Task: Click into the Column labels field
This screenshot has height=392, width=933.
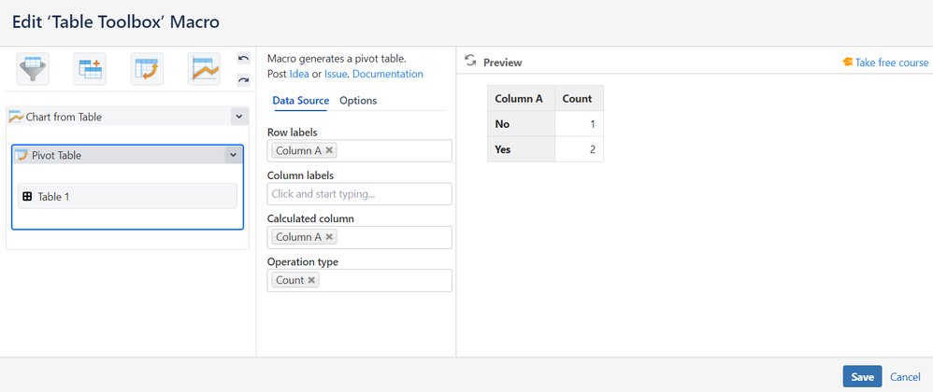Action: [359, 194]
